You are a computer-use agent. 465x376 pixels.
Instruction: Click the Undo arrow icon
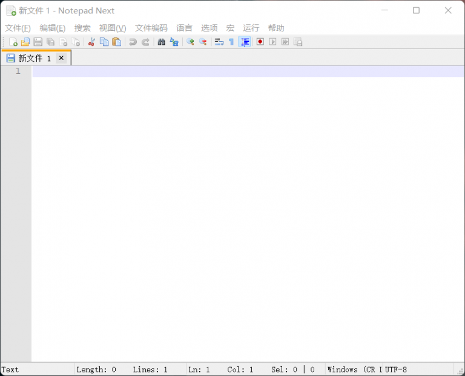click(133, 42)
